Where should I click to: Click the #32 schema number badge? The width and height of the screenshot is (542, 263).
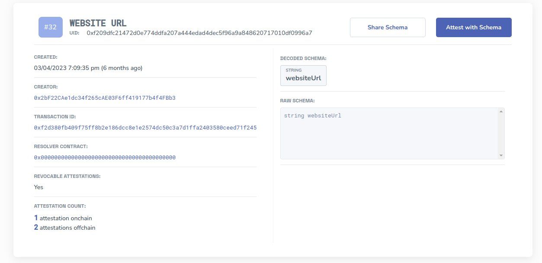pyautogui.click(x=50, y=27)
